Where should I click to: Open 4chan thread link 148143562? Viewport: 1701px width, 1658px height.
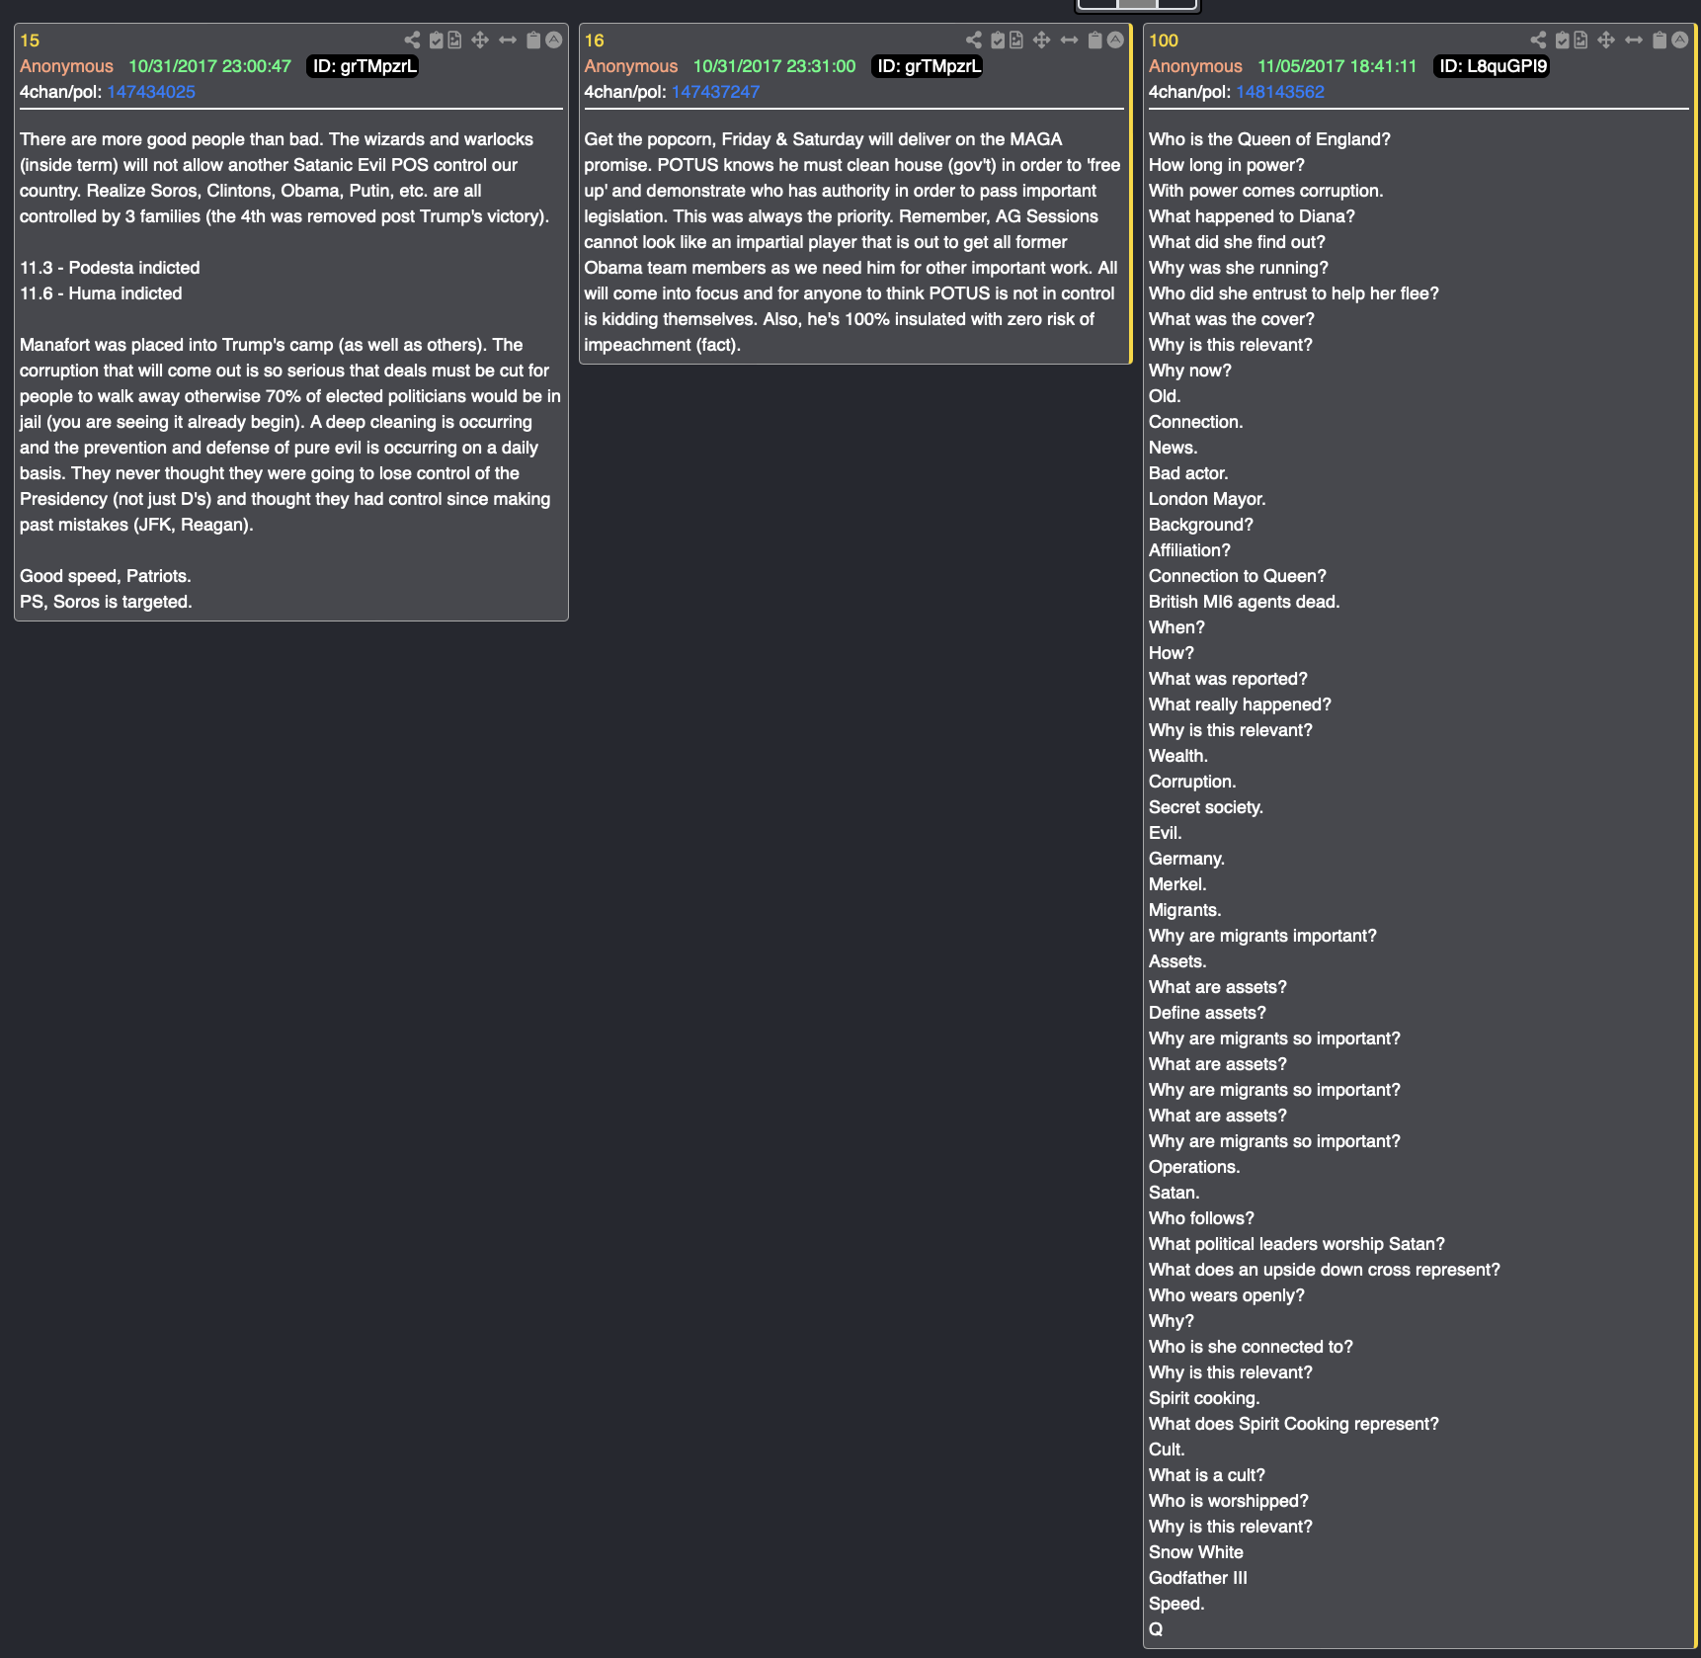(1280, 92)
